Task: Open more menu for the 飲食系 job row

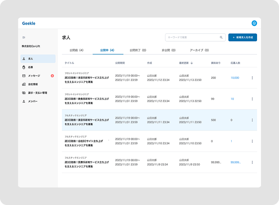Action: point(252,99)
